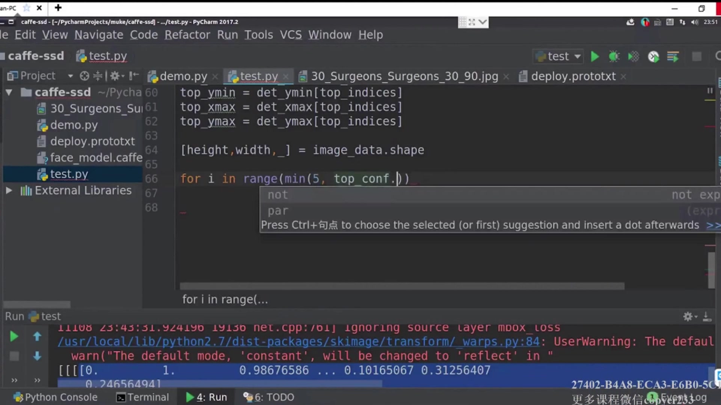Image resolution: width=721 pixels, height=405 pixels.
Task: Open the Run menu
Action: (228, 35)
